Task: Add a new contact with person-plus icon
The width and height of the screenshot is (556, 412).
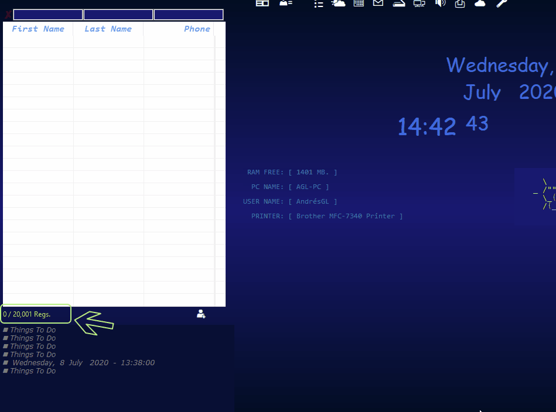Action: (201, 314)
